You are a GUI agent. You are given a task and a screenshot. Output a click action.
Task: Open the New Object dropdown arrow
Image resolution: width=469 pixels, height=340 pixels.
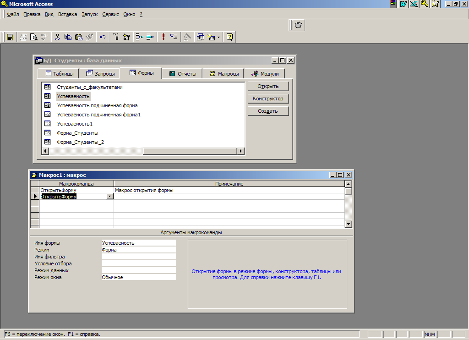pos(218,37)
